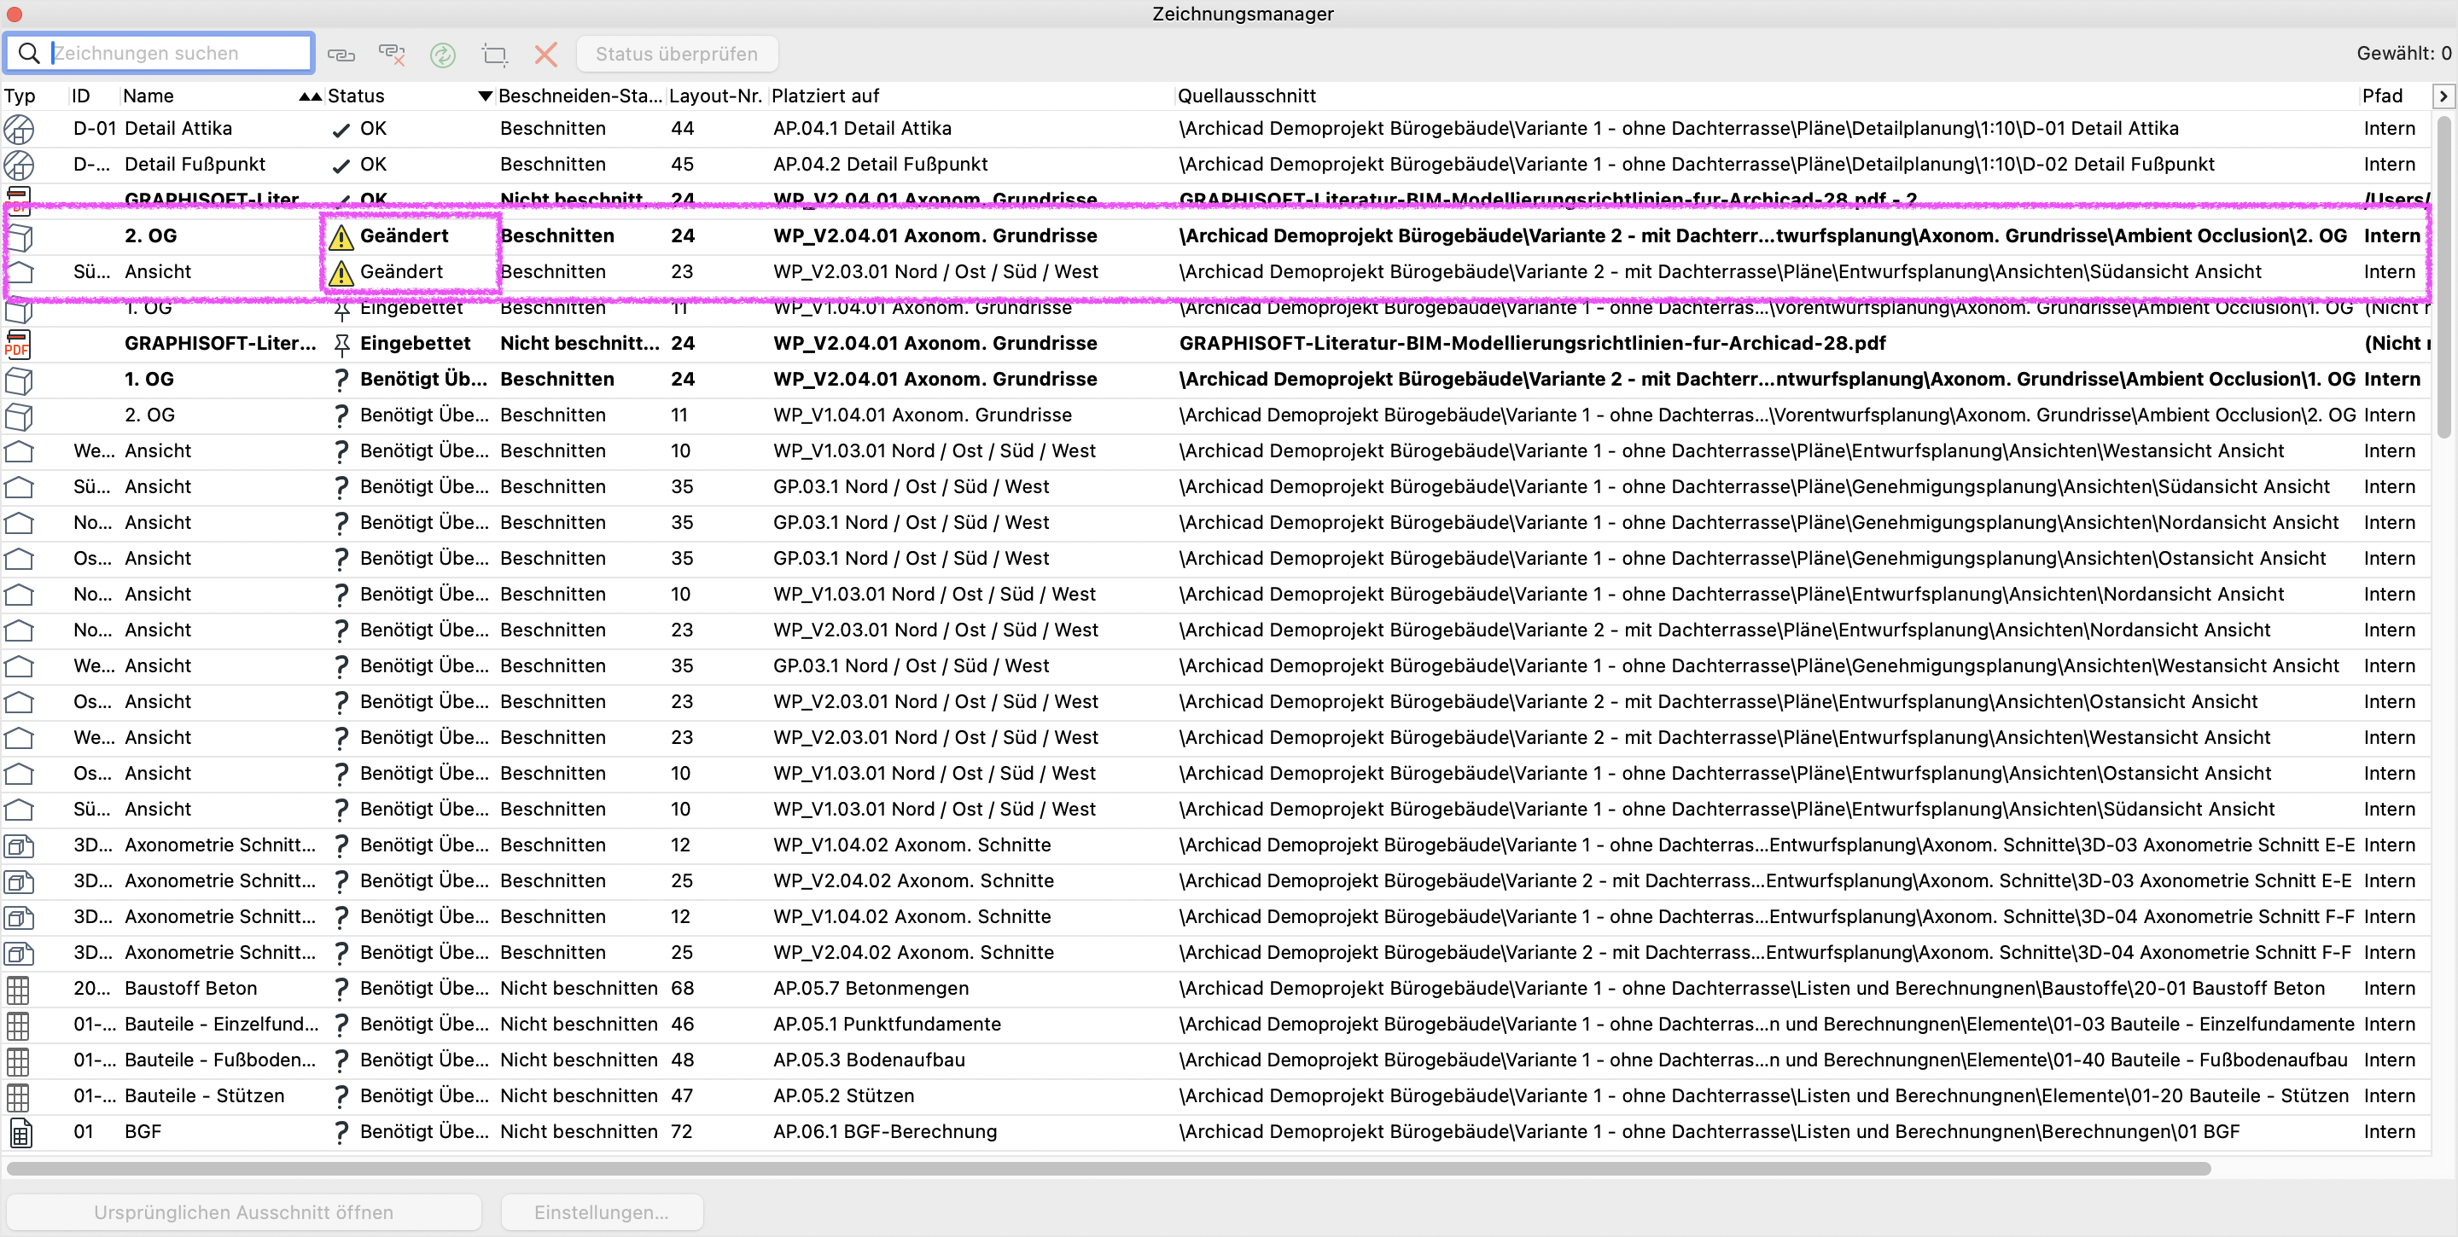Click the schedule icon of Bauteile - Einzelfund row
Image resolution: width=2458 pixels, height=1237 pixels.
[18, 1025]
